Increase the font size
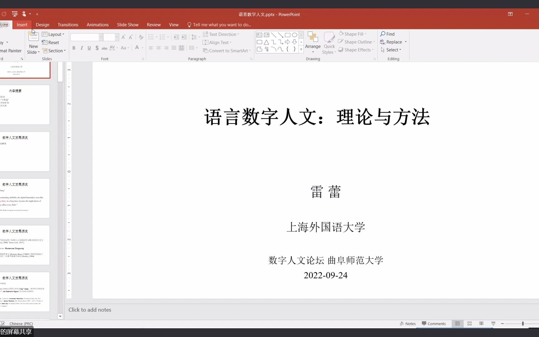Viewport: 539px width, 337px height. (x=123, y=37)
